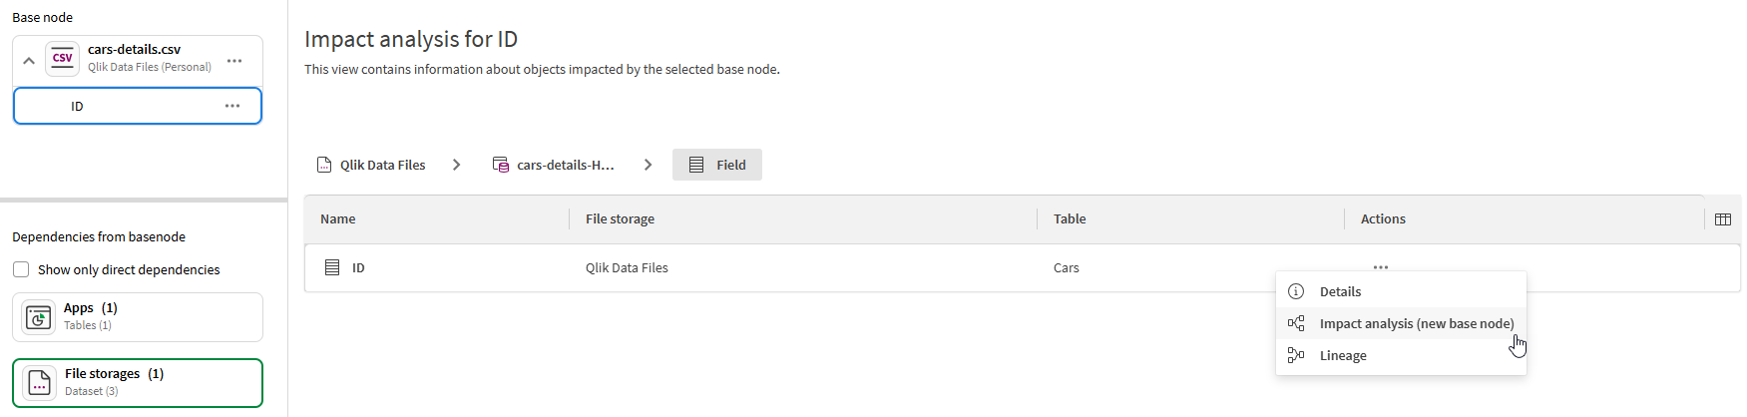Open more options for ID base node
1747x417 pixels.
point(232,106)
